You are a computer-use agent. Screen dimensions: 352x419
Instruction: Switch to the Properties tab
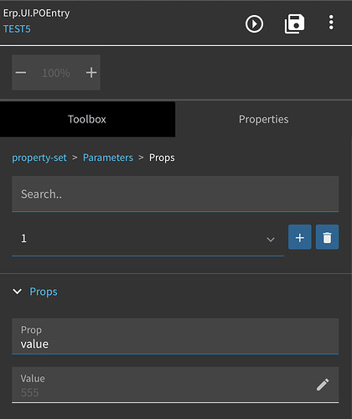point(263,119)
